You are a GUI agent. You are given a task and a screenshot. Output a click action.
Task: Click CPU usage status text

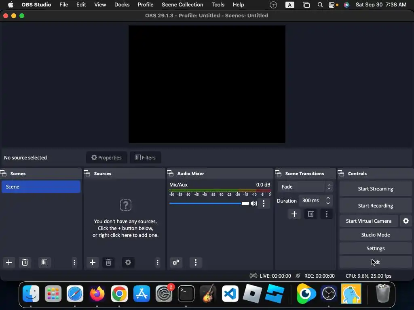(368, 276)
